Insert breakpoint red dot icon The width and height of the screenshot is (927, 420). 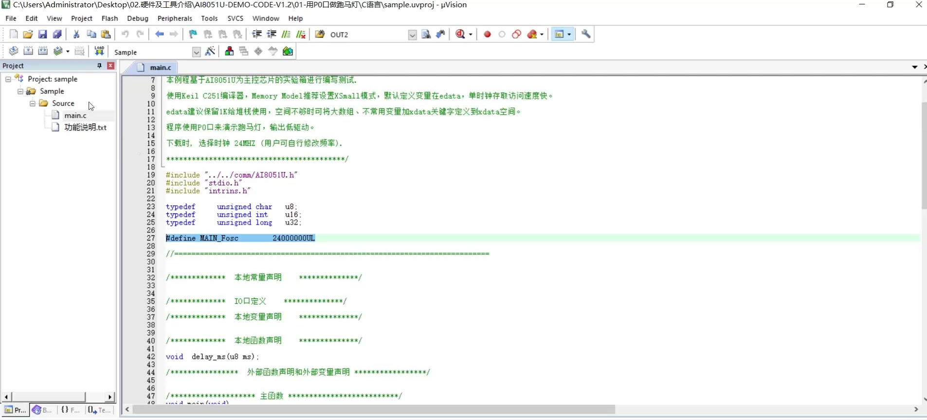[487, 34]
